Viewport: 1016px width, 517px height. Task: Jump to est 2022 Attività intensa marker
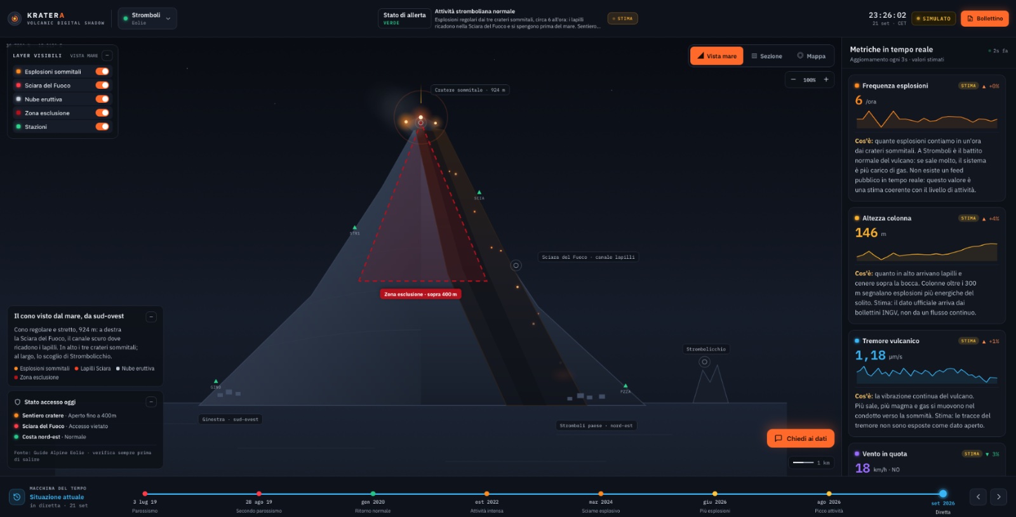(486, 494)
